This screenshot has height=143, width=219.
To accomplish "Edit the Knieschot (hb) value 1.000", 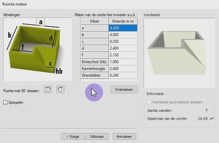I will 123,62.
